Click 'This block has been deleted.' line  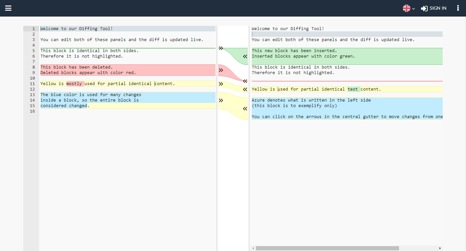point(77,67)
